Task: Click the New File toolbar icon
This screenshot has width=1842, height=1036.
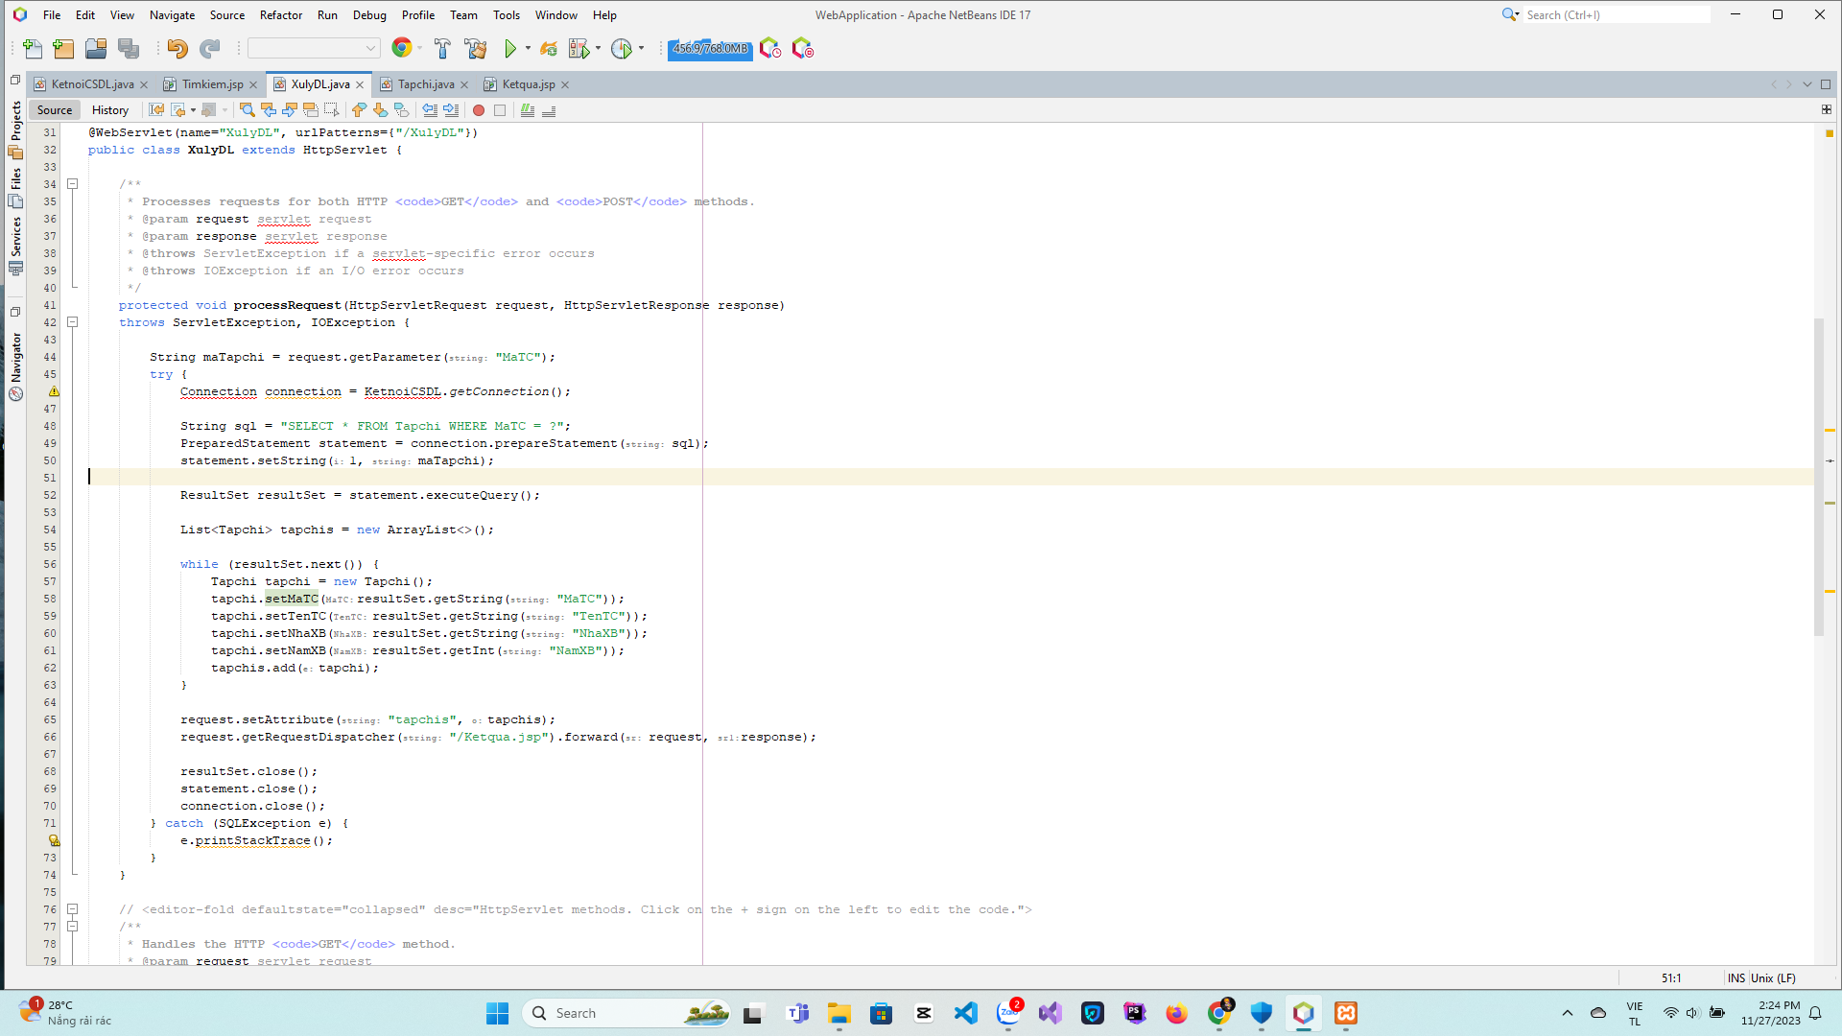Action: point(33,49)
